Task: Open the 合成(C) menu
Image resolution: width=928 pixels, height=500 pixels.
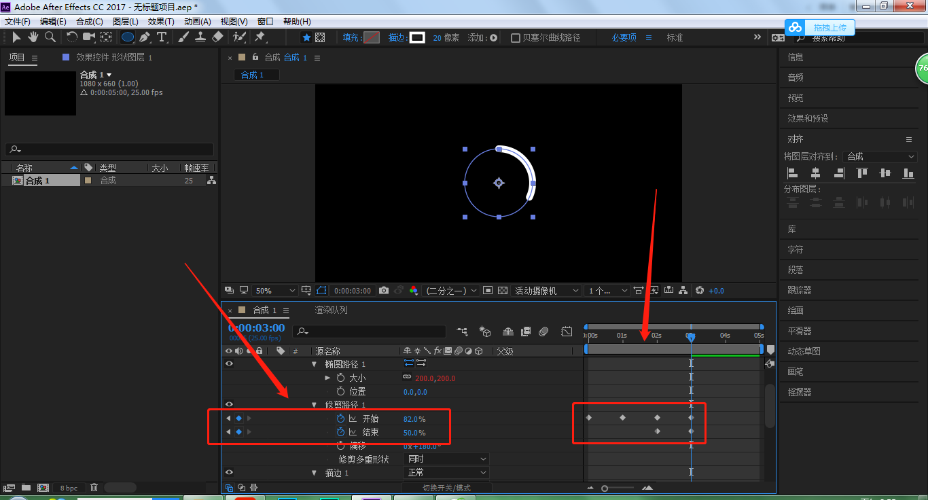Action: point(90,22)
